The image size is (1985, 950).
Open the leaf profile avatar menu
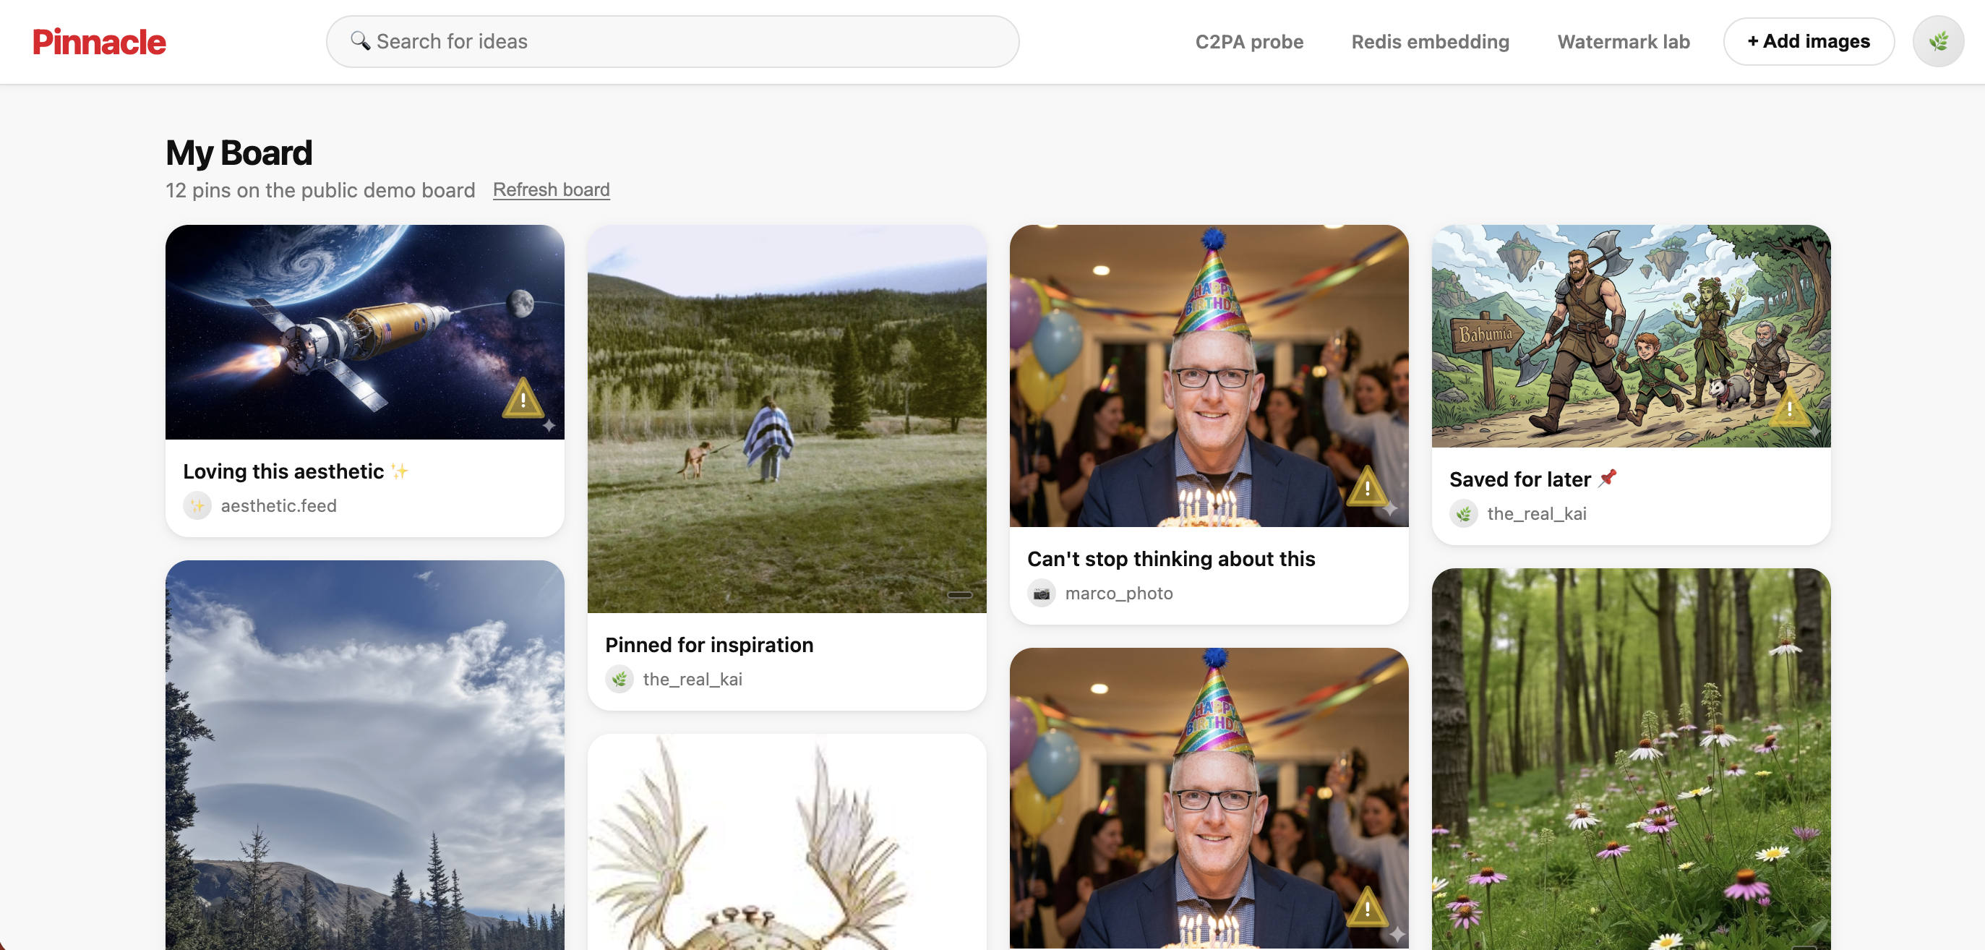[1937, 42]
